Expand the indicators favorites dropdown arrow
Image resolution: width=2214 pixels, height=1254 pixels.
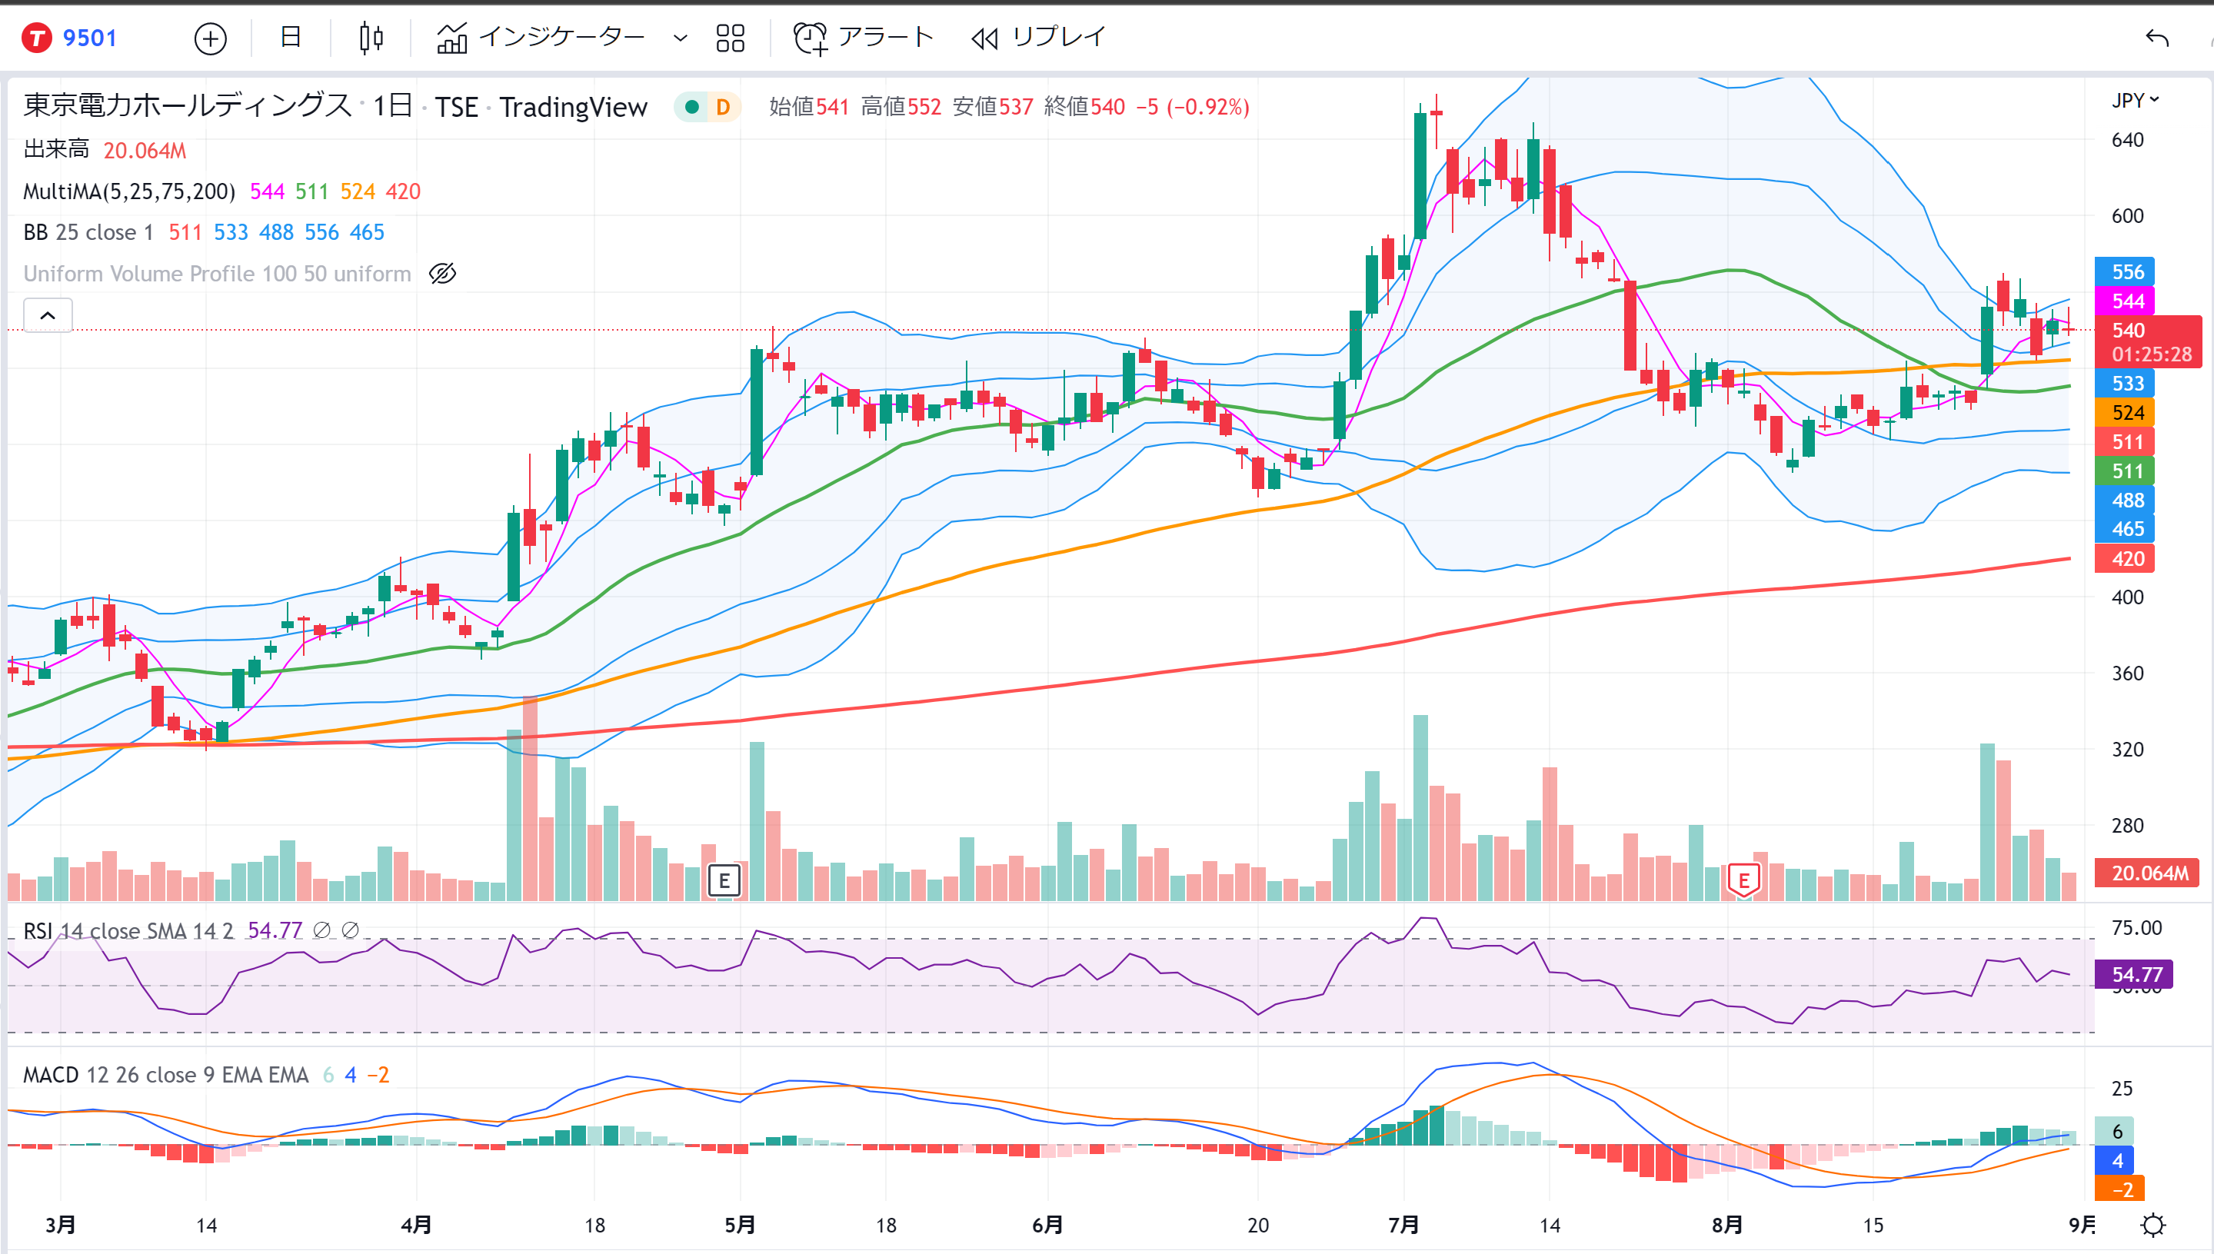(x=680, y=38)
